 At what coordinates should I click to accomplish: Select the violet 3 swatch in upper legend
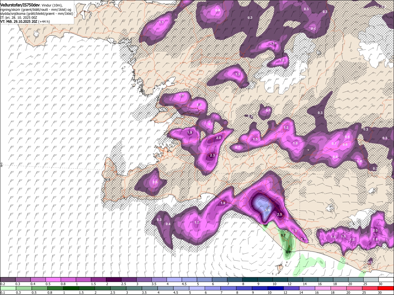click(144, 279)
